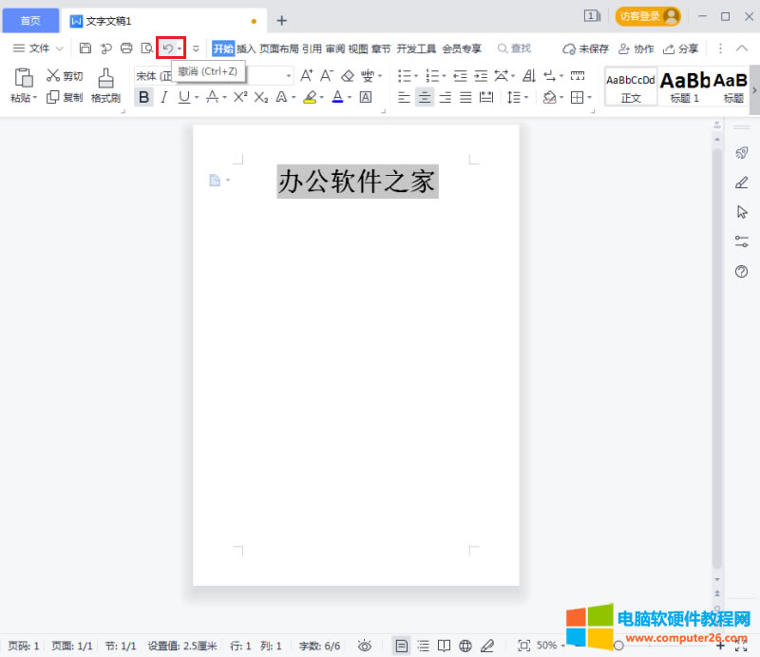Switch to the Insert (插入) ribbon tab
Viewport: 760px width, 657px height.
click(x=246, y=48)
